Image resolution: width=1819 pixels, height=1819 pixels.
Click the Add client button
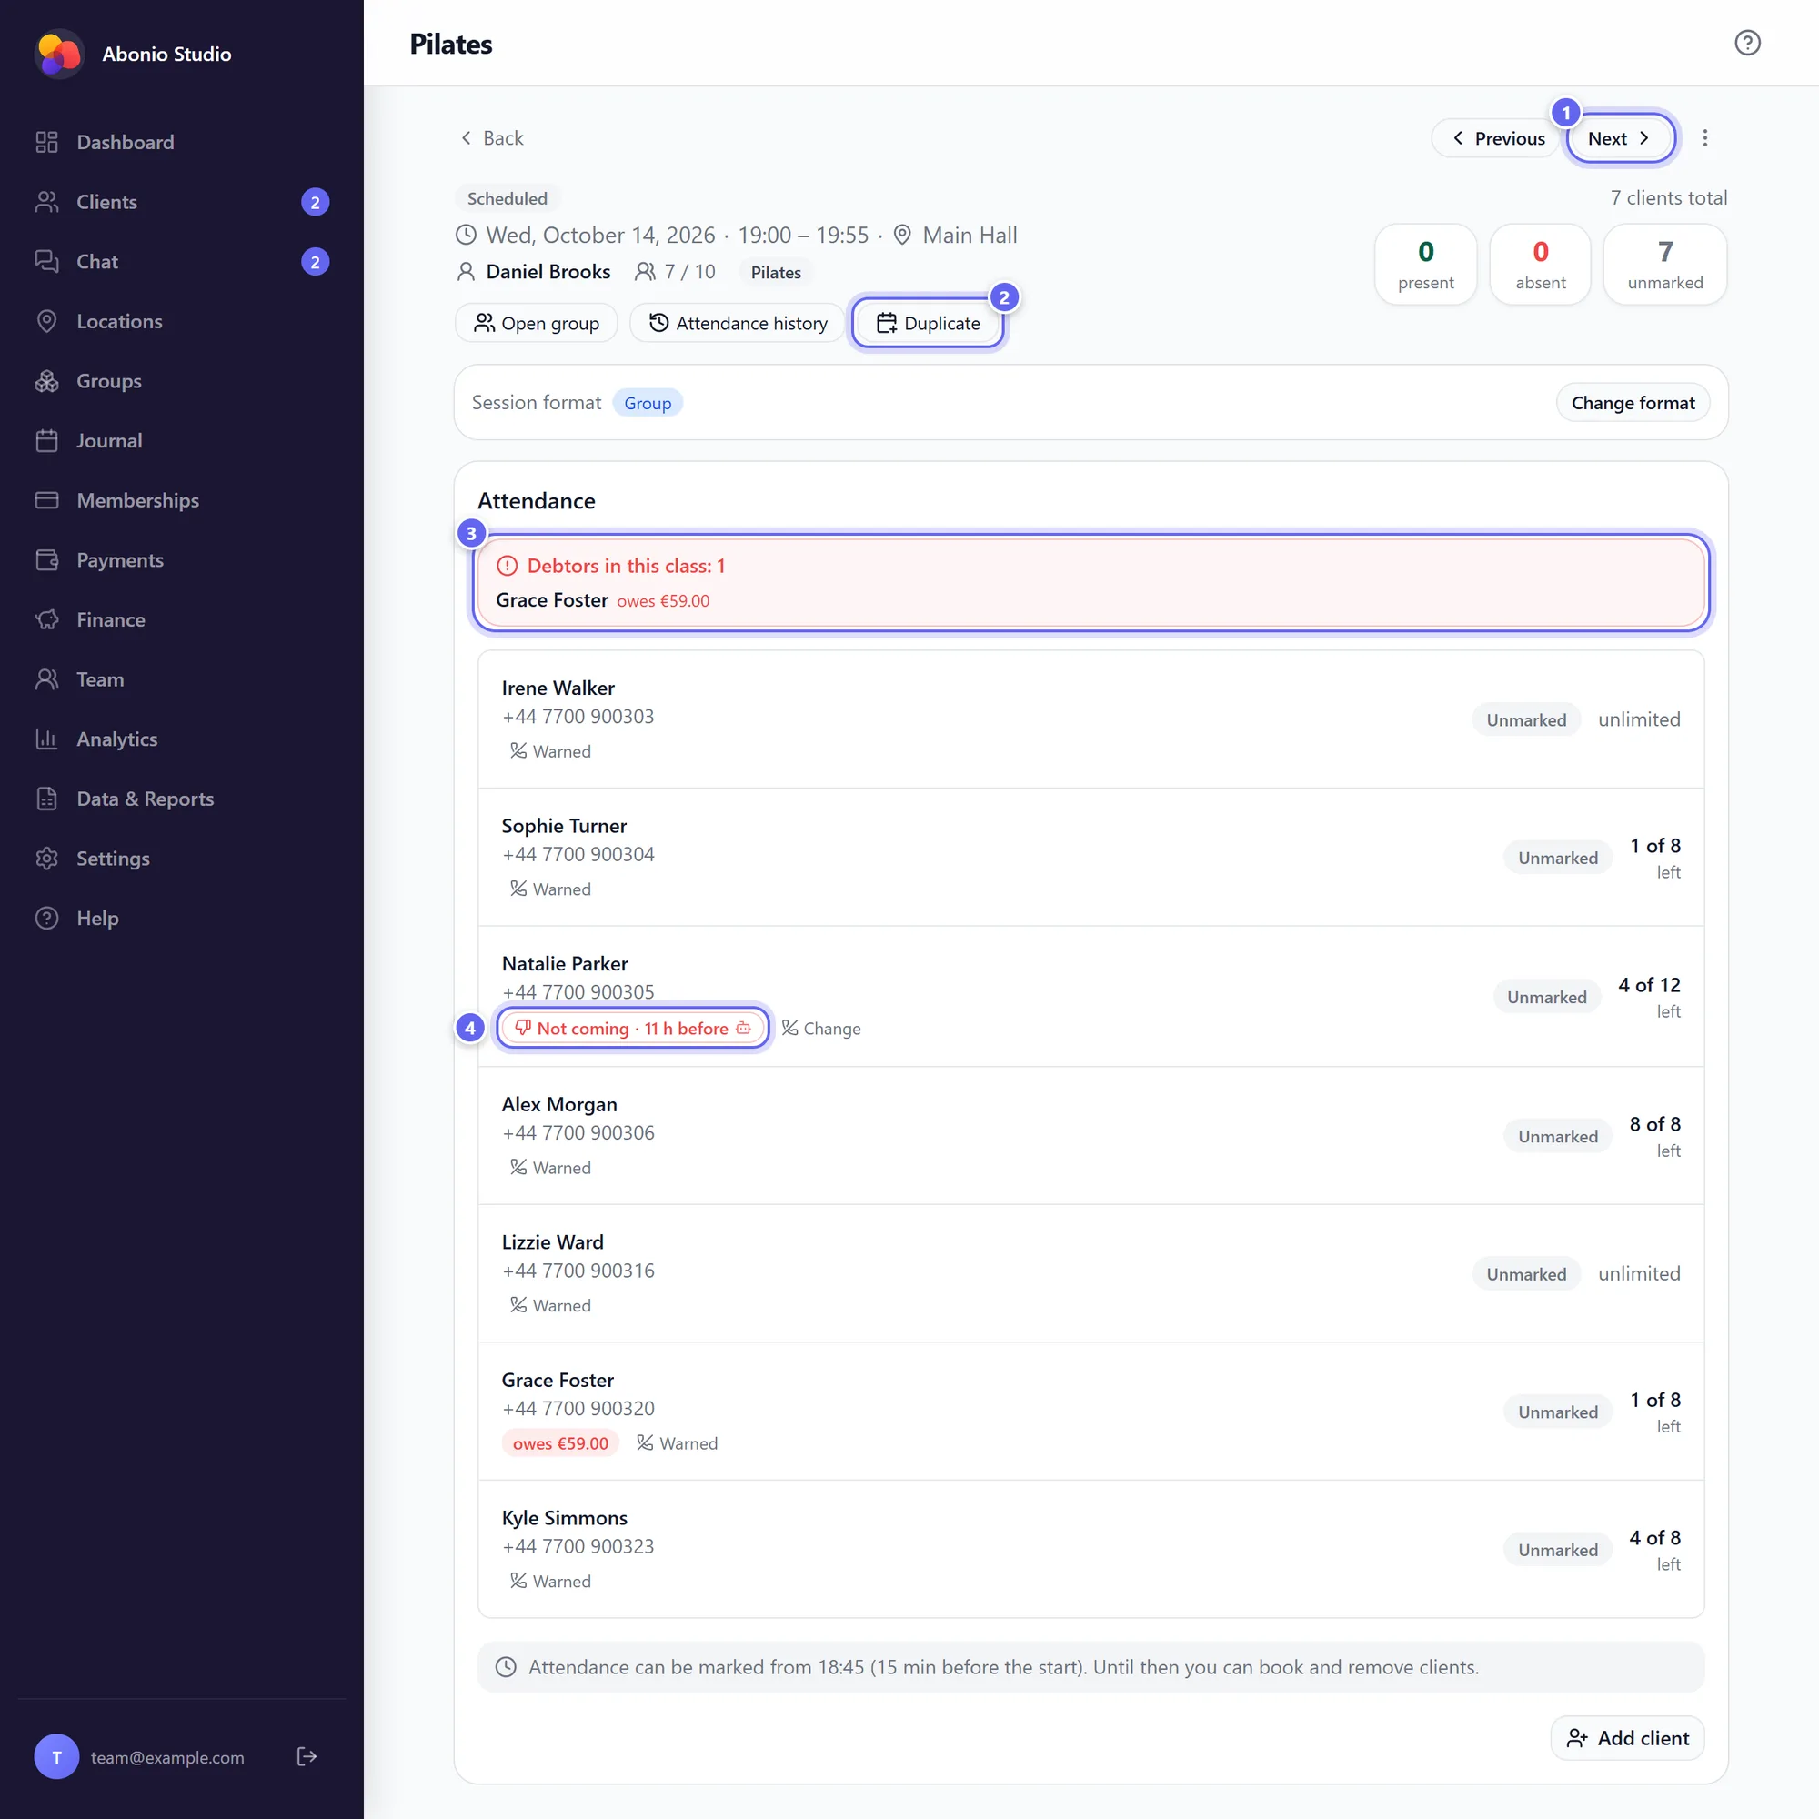point(1627,1738)
